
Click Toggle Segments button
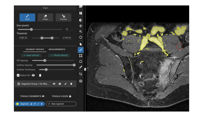pyautogui.click(x=32, y=96)
